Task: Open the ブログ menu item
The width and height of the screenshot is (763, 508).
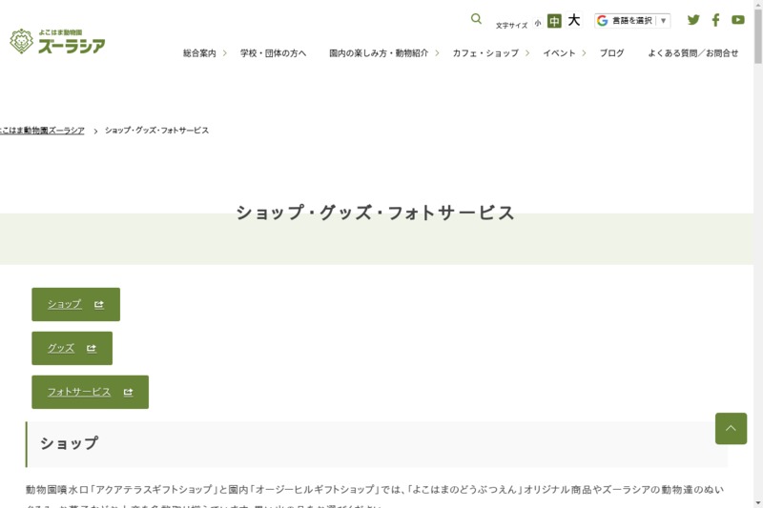Action: click(611, 53)
